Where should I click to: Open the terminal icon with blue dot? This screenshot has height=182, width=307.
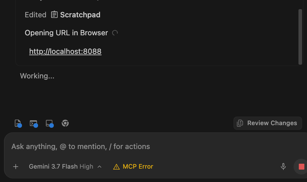[34, 124]
